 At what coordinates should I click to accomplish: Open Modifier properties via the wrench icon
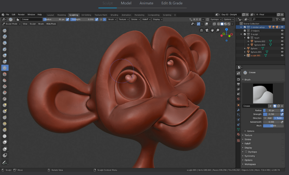238,110
